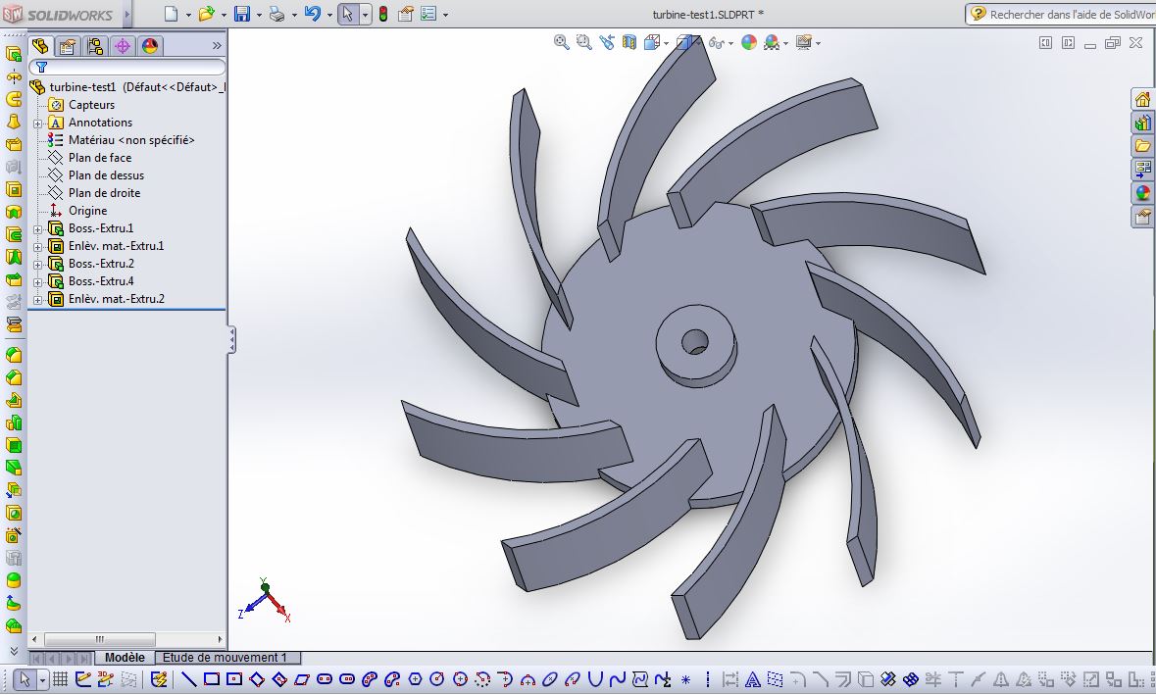1156x695 pixels.
Task: Select the Zoom to fit tool
Action: (560, 42)
